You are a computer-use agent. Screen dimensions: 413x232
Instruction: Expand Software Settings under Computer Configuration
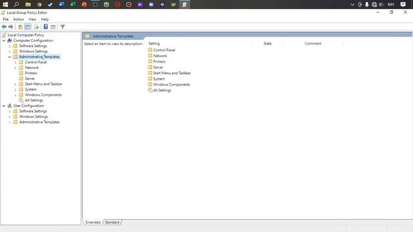(x=10, y=46)
